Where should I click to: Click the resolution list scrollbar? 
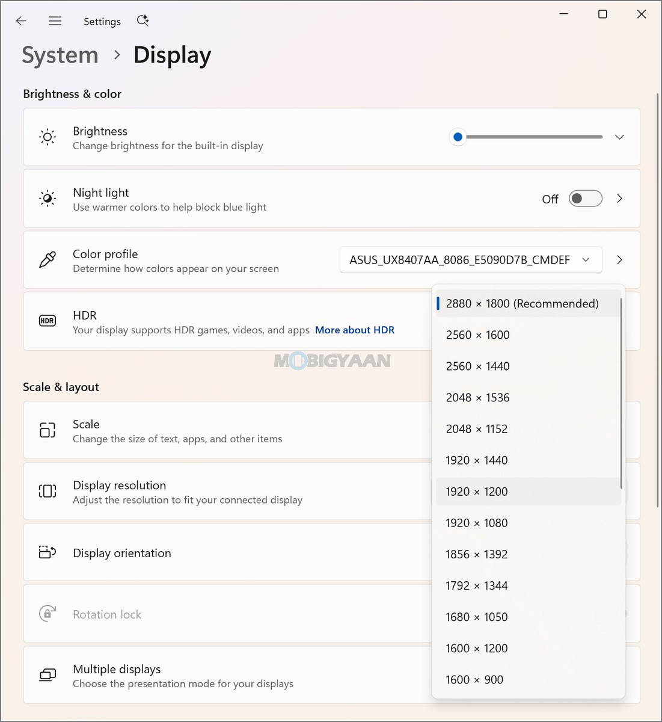(621, 394)
